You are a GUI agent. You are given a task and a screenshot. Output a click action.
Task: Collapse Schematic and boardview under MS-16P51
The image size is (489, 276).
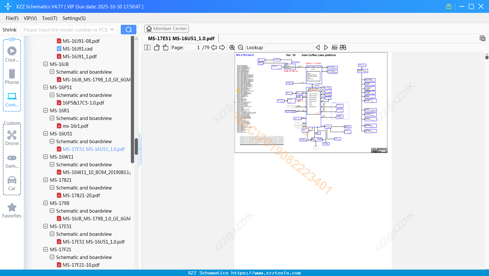click(x=52, y=95)
